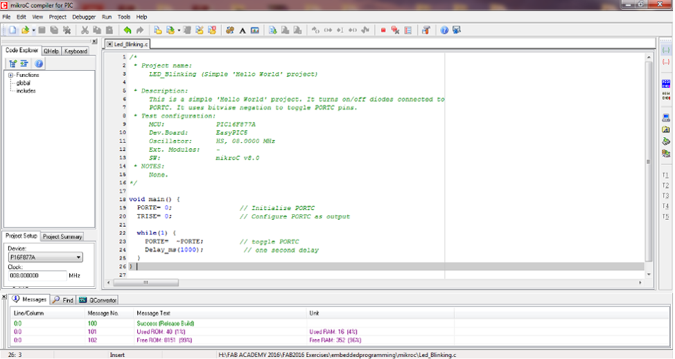675x359 pixels.
Task: Open the File menu
Action: tap(6, 17)
